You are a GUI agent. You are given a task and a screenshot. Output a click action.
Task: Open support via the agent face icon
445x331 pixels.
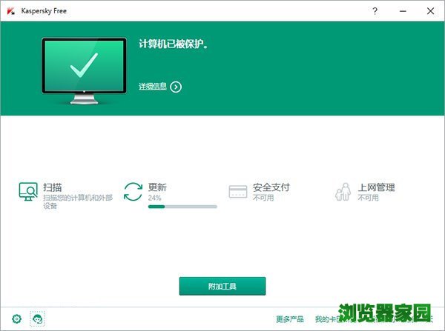click(x=37, y=318)
